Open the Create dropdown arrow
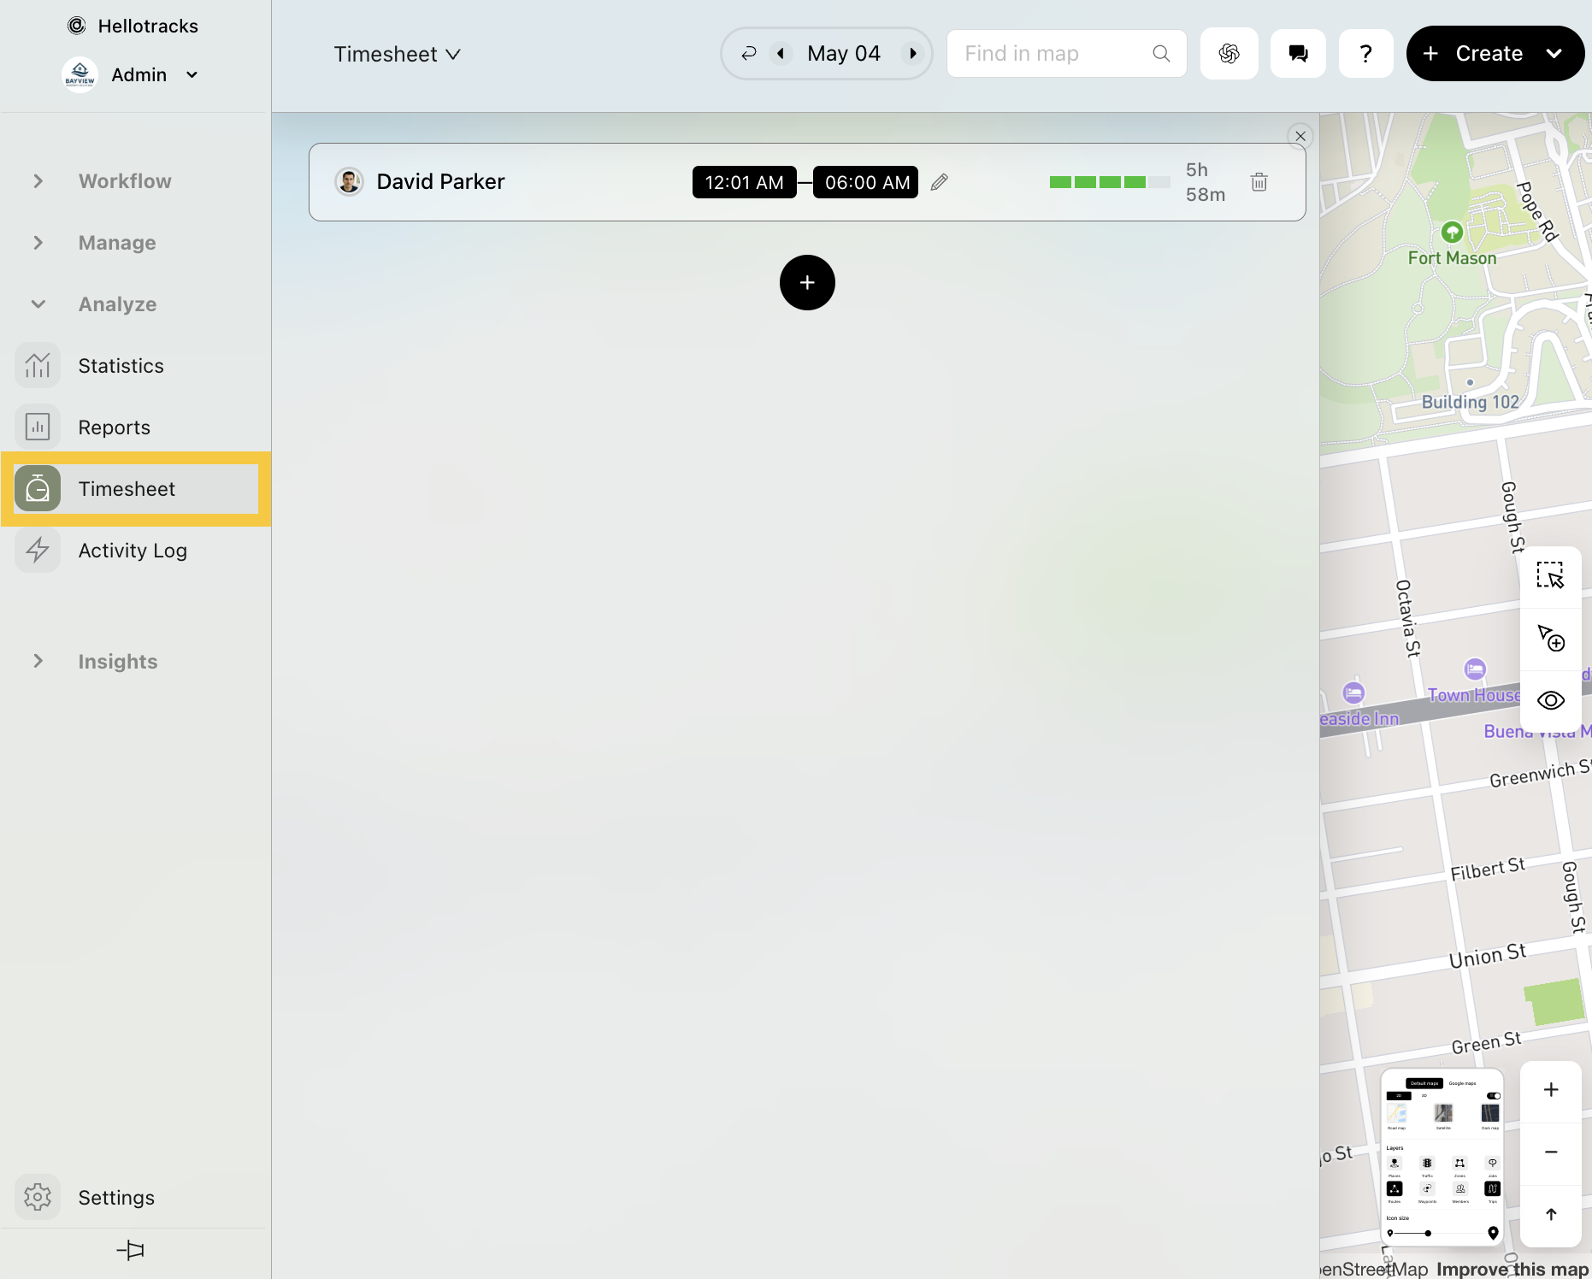The height and width of the screenshot is (1279, 1592). click(1554, 53)
